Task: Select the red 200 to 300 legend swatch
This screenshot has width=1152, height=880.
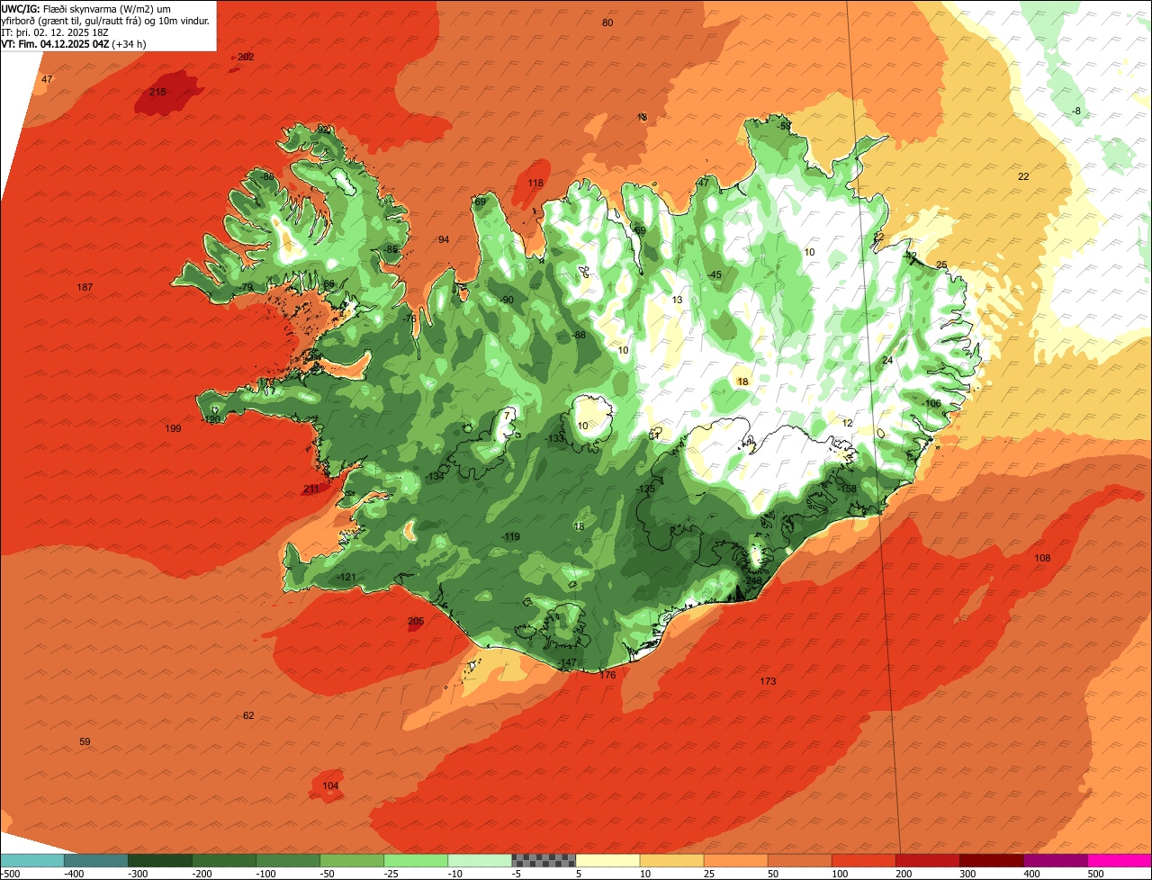Action: pos(928,860)
